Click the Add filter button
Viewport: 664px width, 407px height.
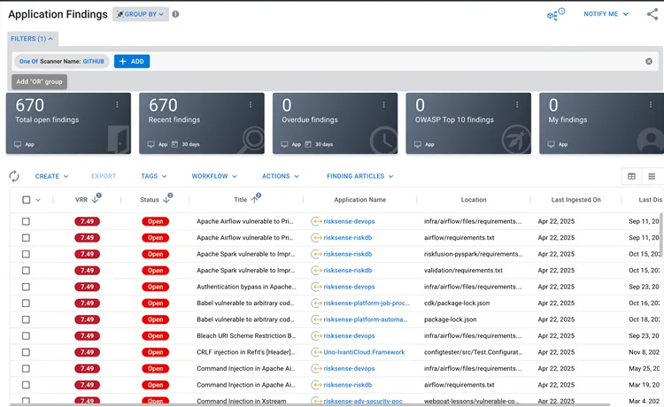pos(132,61)
